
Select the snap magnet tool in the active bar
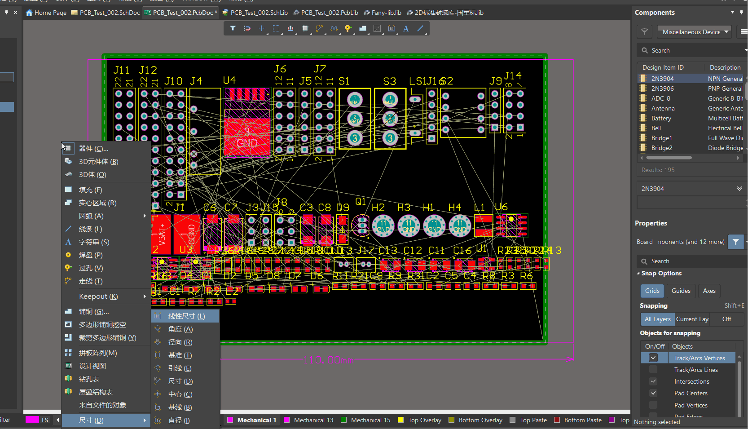(x=247, y=28)
